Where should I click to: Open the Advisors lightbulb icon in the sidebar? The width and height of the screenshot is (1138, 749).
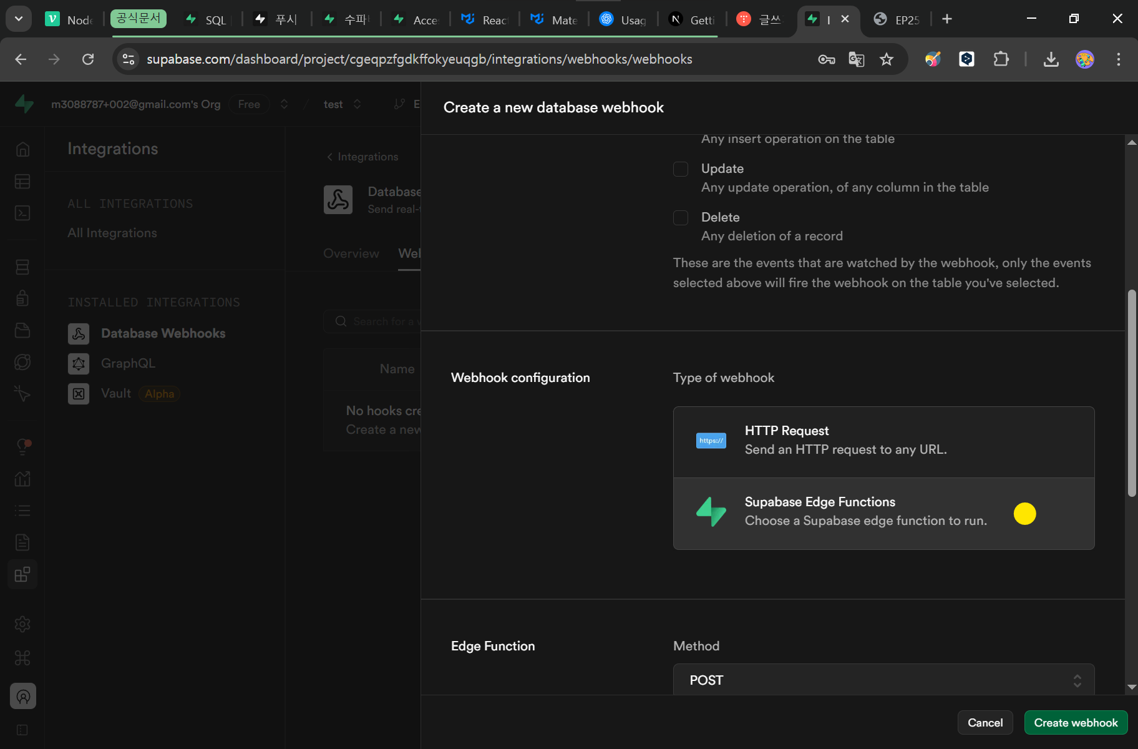tap(22, 447)
